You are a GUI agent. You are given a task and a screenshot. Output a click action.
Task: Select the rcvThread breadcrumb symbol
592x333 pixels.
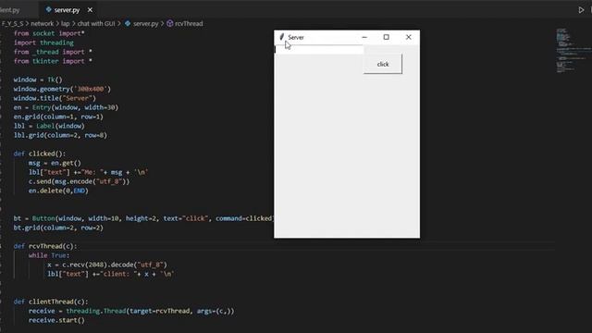click(x=189, y=23)
